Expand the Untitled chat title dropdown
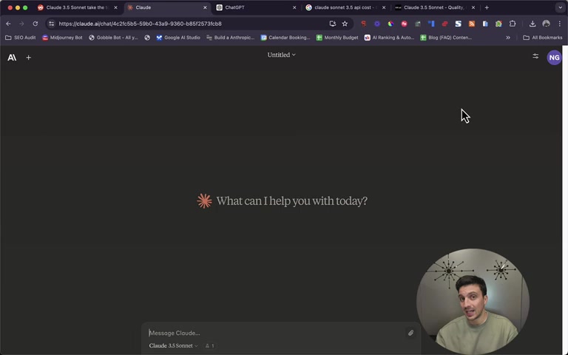This screenshot has height=355, width=568. click(282, 55)
